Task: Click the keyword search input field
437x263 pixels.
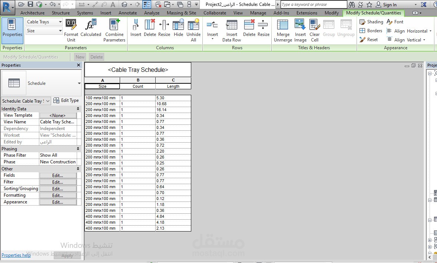Action: (314, 4)
